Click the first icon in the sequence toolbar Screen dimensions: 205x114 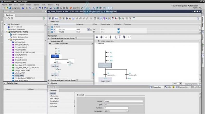coord(97,37)
